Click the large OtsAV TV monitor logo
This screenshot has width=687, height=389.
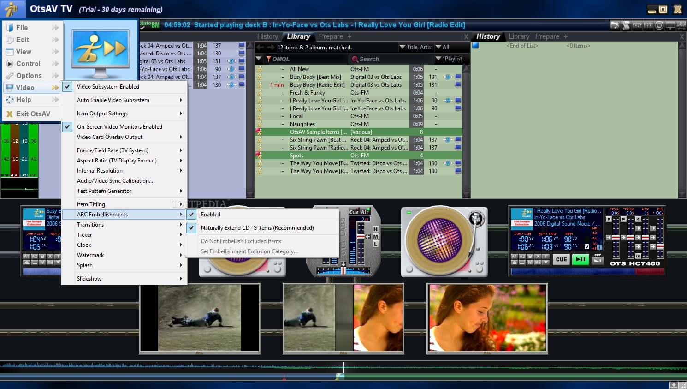click(101, 54)
